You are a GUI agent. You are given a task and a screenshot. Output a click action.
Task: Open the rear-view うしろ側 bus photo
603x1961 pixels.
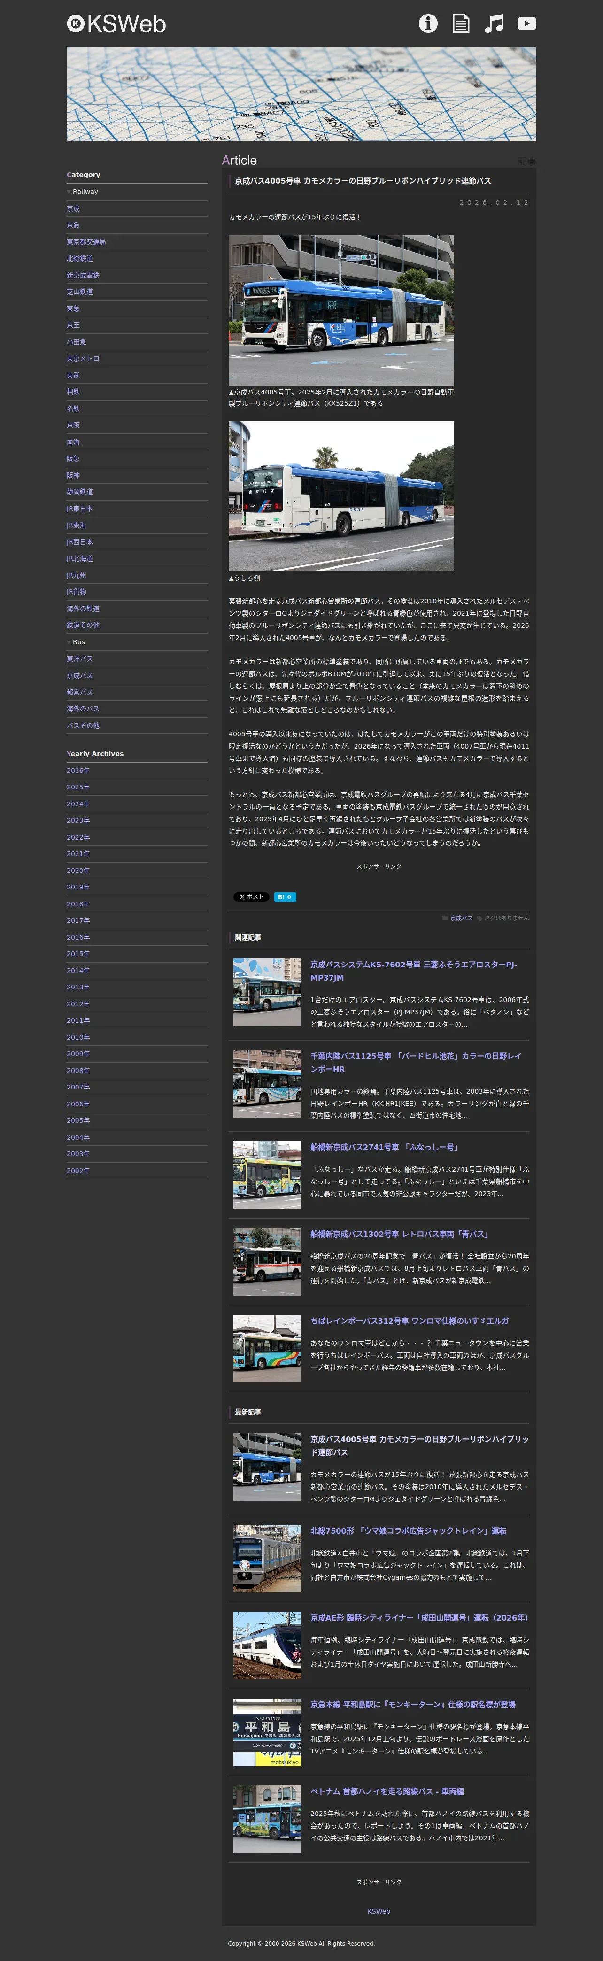click(x=341, y=496)
